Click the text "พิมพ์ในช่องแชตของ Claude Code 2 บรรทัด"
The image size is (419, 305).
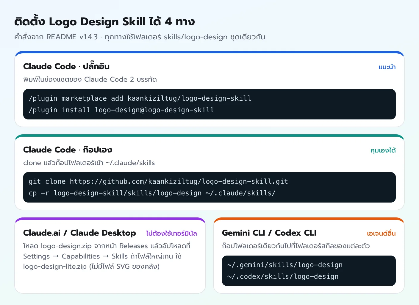(x=90, y=79)
